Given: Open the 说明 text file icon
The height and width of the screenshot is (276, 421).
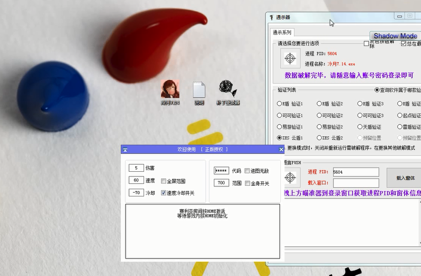Looking at the screenshot, I should [x=199, y=93].
